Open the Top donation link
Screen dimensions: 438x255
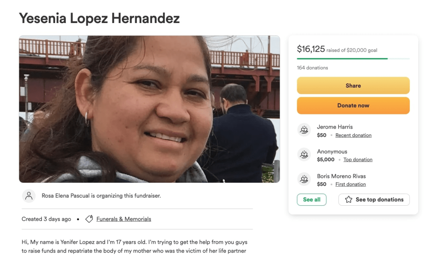358,160
